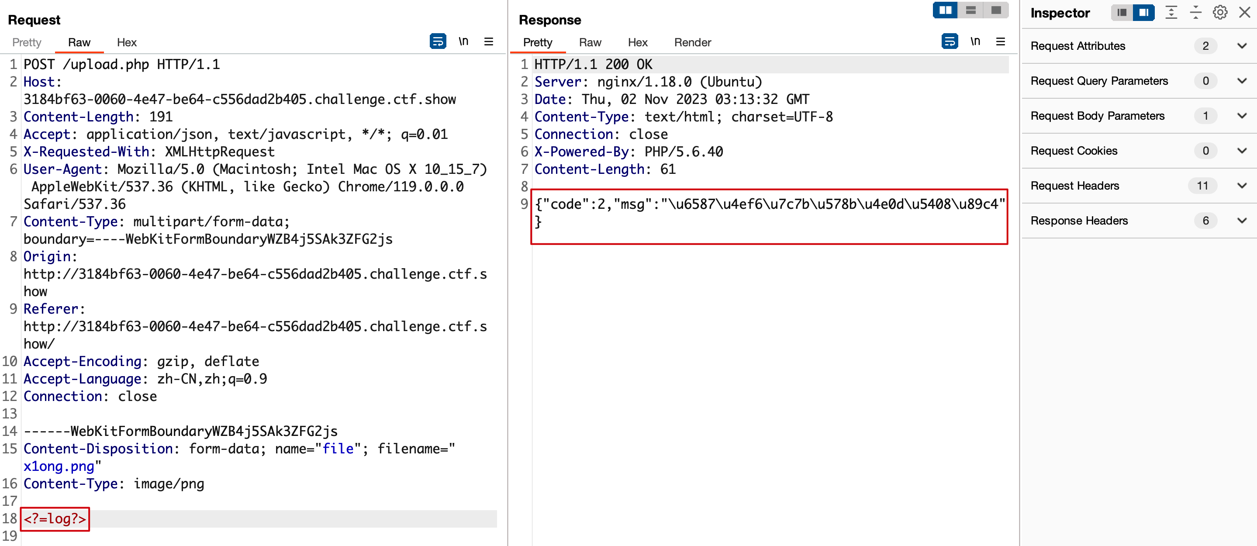Viewport: 1257px width, 546px height.
Task: Open the Response Render tab
Action: (x=692, y=42)
